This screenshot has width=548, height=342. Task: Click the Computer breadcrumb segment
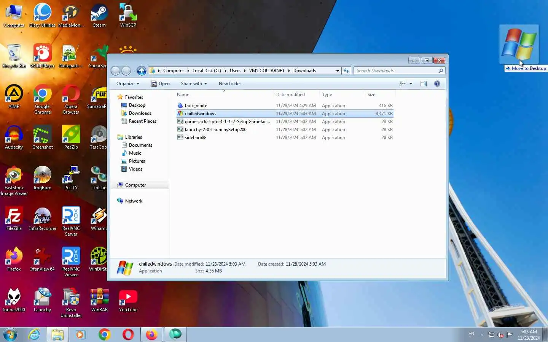point(174,71)
